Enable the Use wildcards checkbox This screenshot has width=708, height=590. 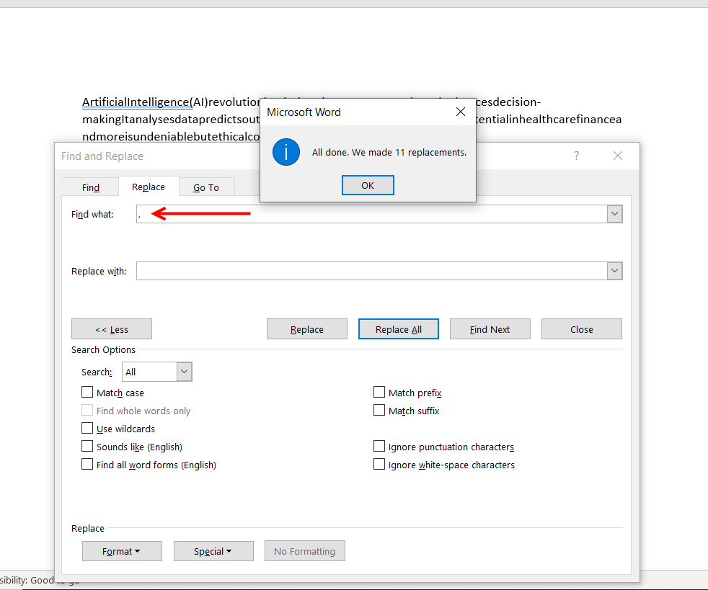pos(87,429)
